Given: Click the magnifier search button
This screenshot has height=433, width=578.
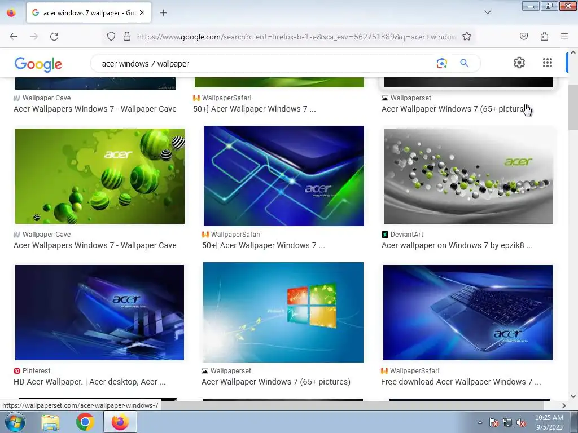Looking at the screenshot, I should coord(464,63).
